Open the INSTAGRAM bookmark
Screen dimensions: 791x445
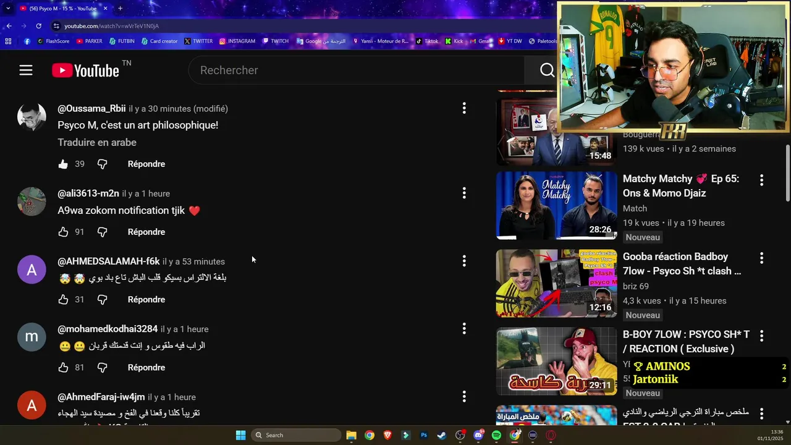click(237, 41)
